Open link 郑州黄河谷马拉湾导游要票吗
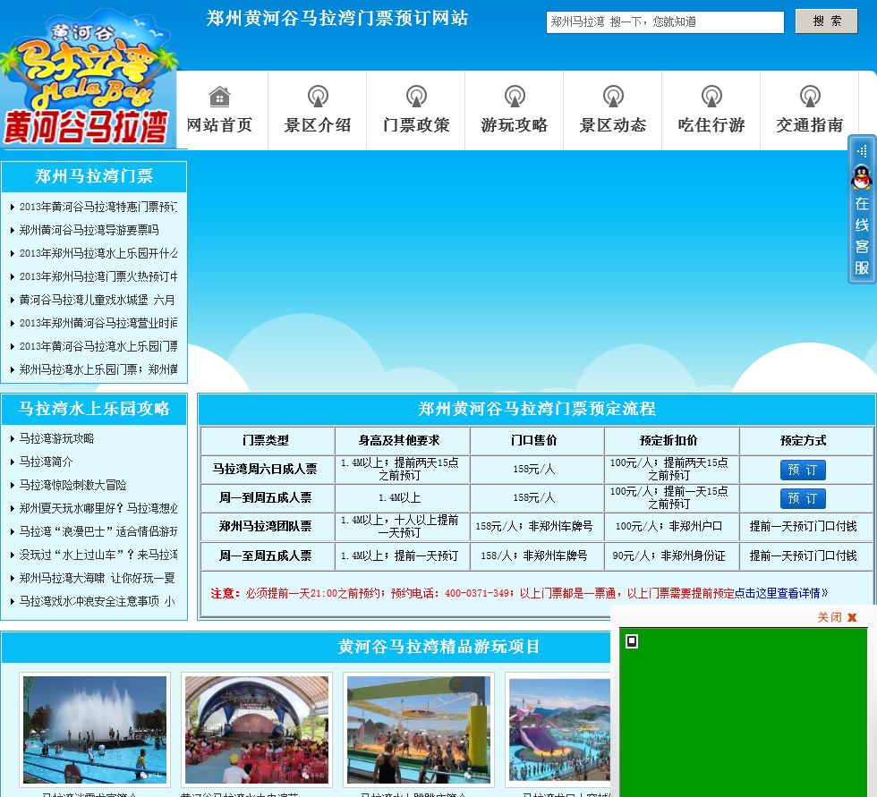Viewport: 877px width, 797px height. (x=89, y=230)
